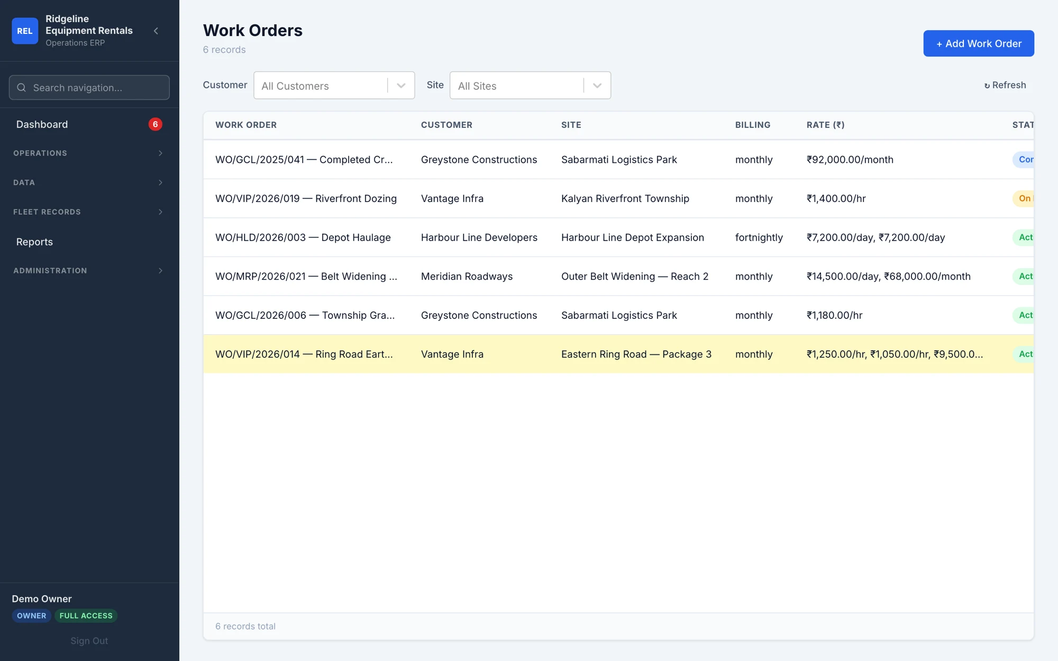This screenshot has width=1058, height=661.
Task: Open the All Customers dropdown
Action: 334,85
